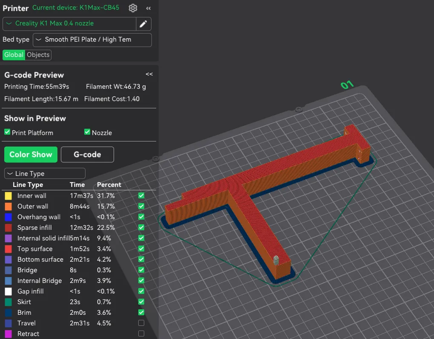Edit the Creality K1 Max preset via pencil icon

[143, 24]
